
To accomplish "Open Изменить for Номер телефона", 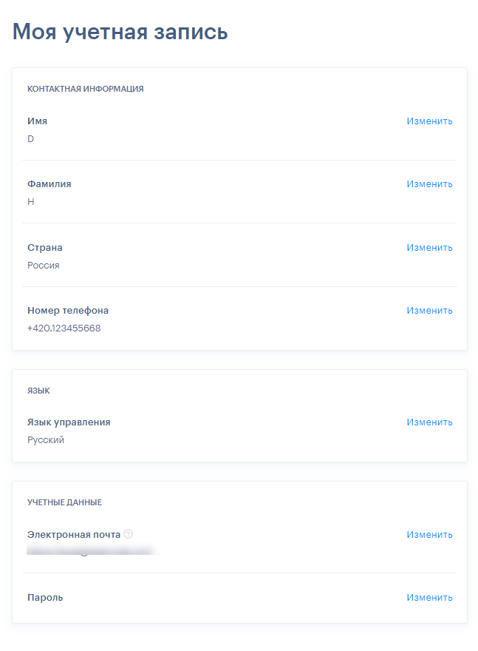I will pos(429,311).
